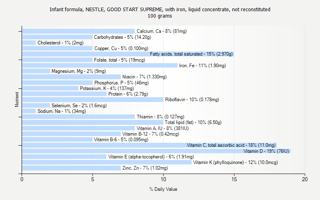Click the x-axis tick label 20
This screenshot has width=320, height=200.
click(305, 179)
